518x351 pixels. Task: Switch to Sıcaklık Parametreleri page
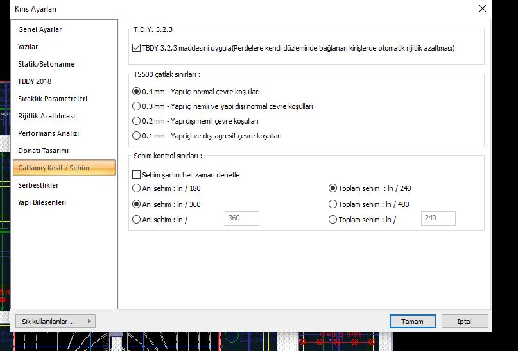click(x=53, y=99)
